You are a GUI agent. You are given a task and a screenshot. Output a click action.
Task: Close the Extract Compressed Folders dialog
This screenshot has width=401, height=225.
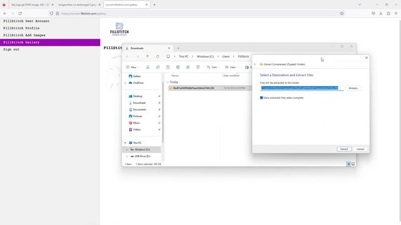[366, 57]
